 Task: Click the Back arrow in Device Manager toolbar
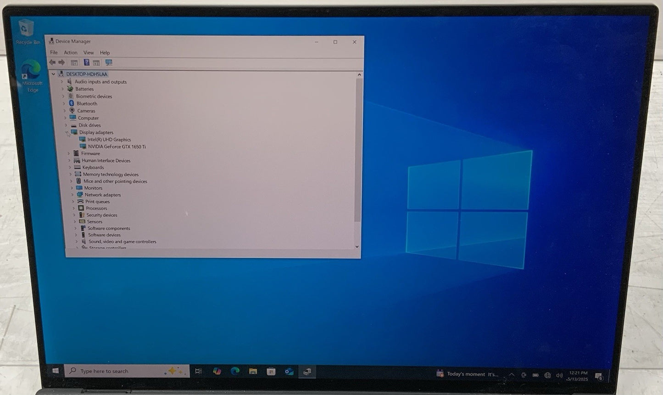(x=52, y=62)
